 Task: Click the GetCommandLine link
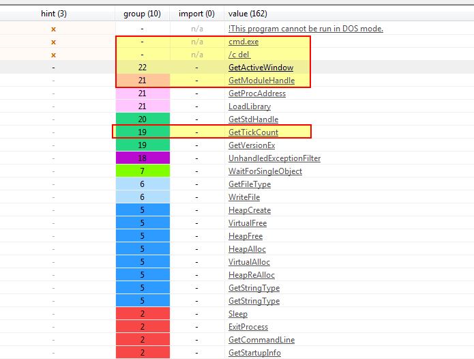tap(261, 340)
